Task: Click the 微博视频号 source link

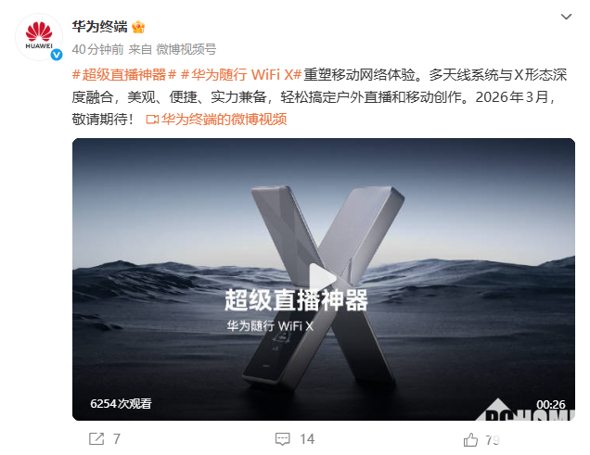Action: click(x=186, y=49)
